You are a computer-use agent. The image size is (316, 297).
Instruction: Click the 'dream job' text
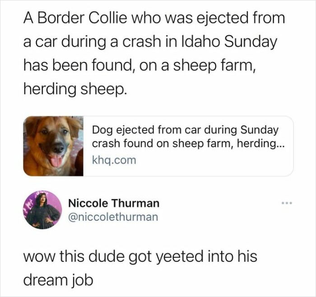point(58,280)
